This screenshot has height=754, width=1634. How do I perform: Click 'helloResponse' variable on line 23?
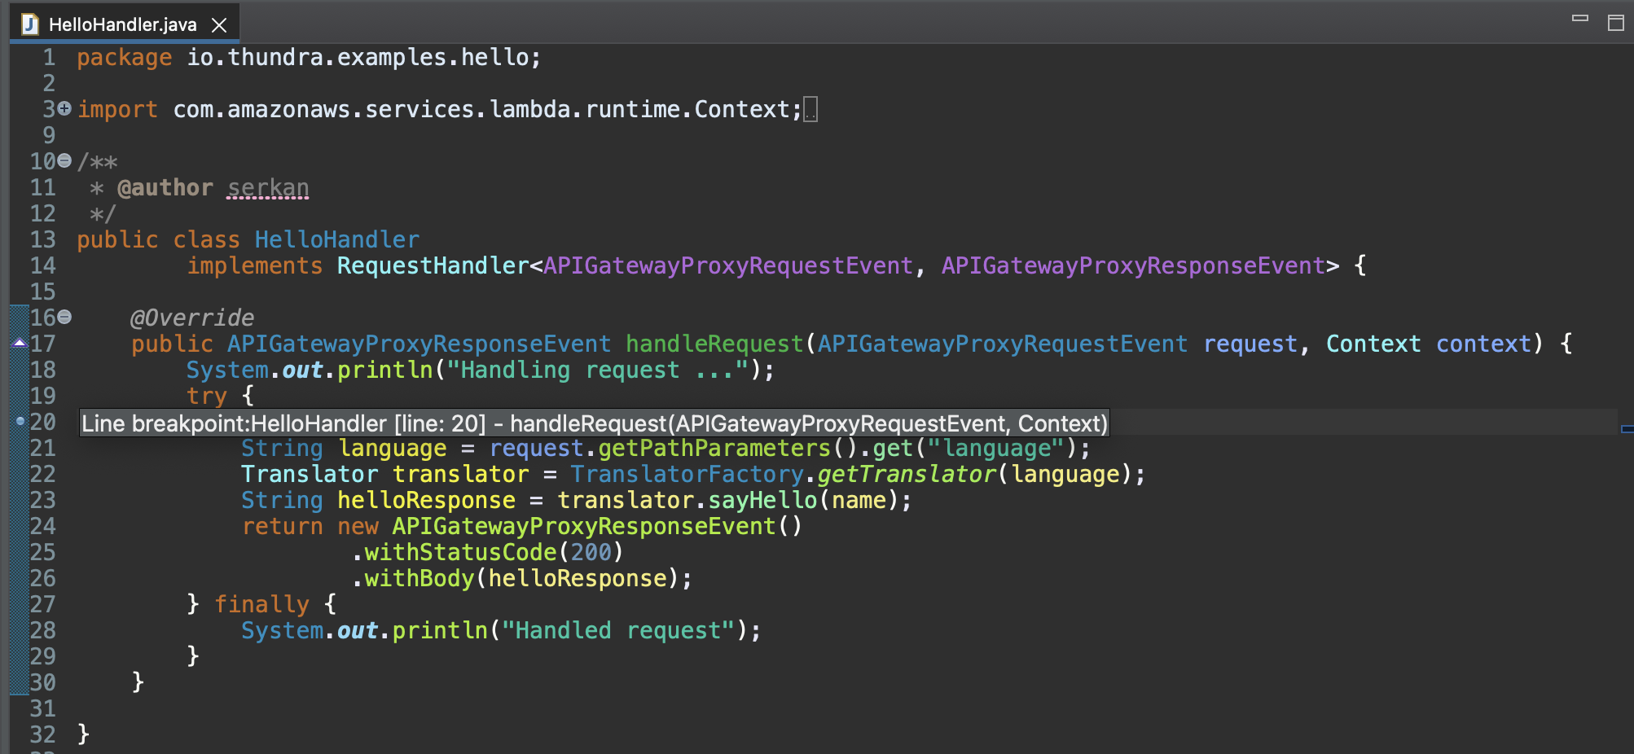(x=426, y=500)
